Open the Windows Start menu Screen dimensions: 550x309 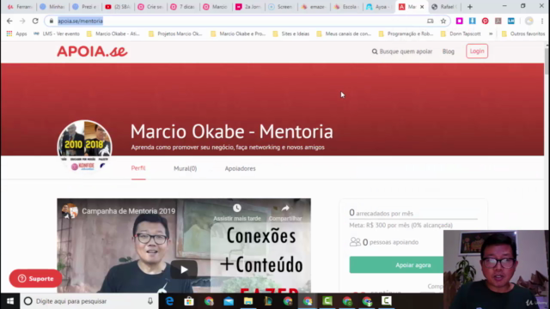[x=10, y=301]
